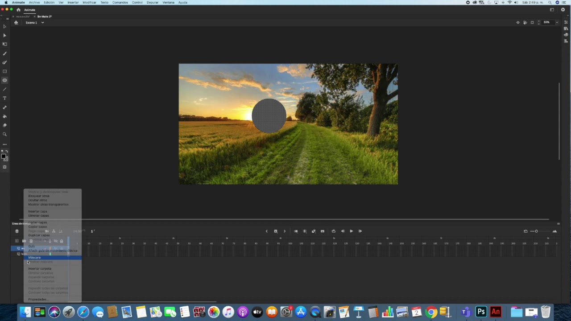
Task: Click the insert keyframe button in timeline
Action: click(276, 231)
